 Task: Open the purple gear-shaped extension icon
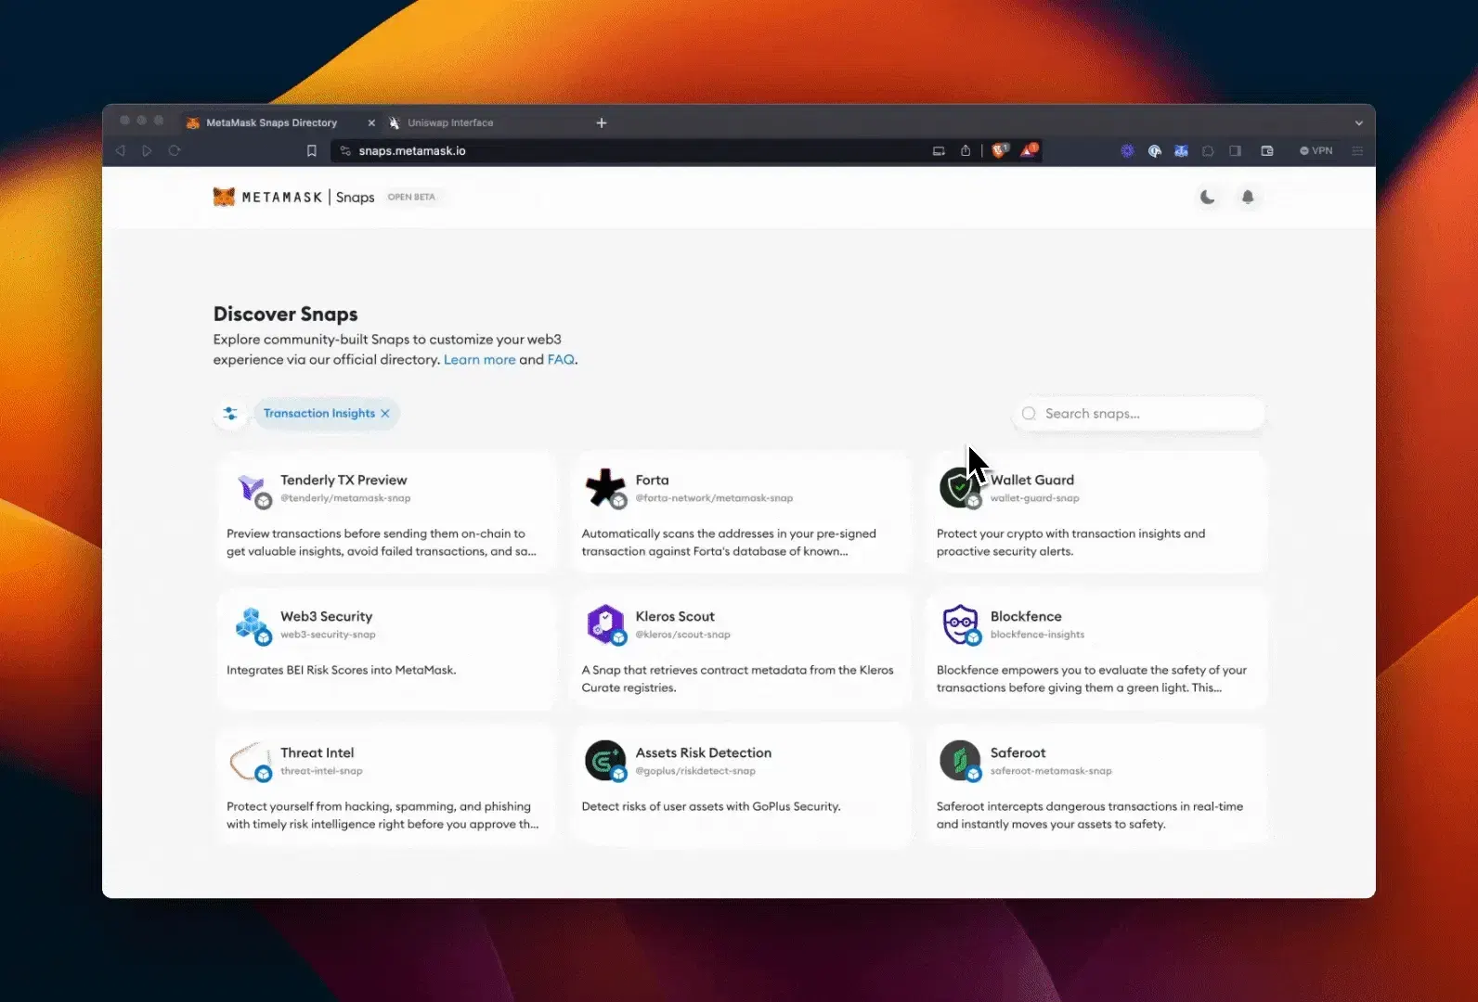(1127, 151)
